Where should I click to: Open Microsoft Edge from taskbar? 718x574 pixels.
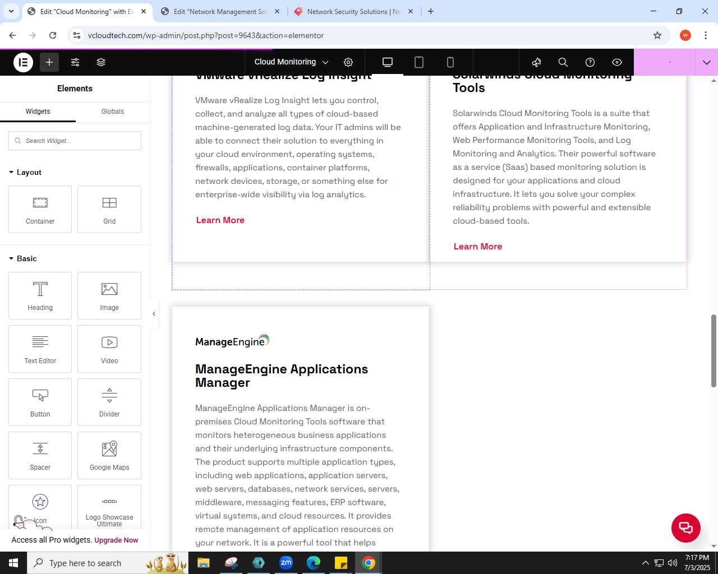click(314, 563)
